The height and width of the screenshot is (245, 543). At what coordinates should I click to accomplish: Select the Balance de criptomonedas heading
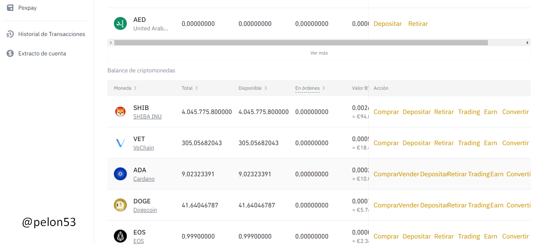click(141, 70)
